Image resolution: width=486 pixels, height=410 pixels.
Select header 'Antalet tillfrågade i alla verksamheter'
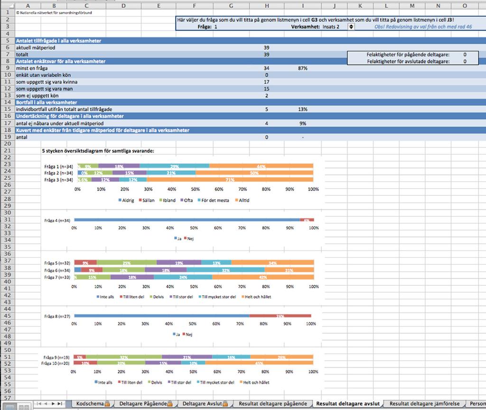(59, 41)
